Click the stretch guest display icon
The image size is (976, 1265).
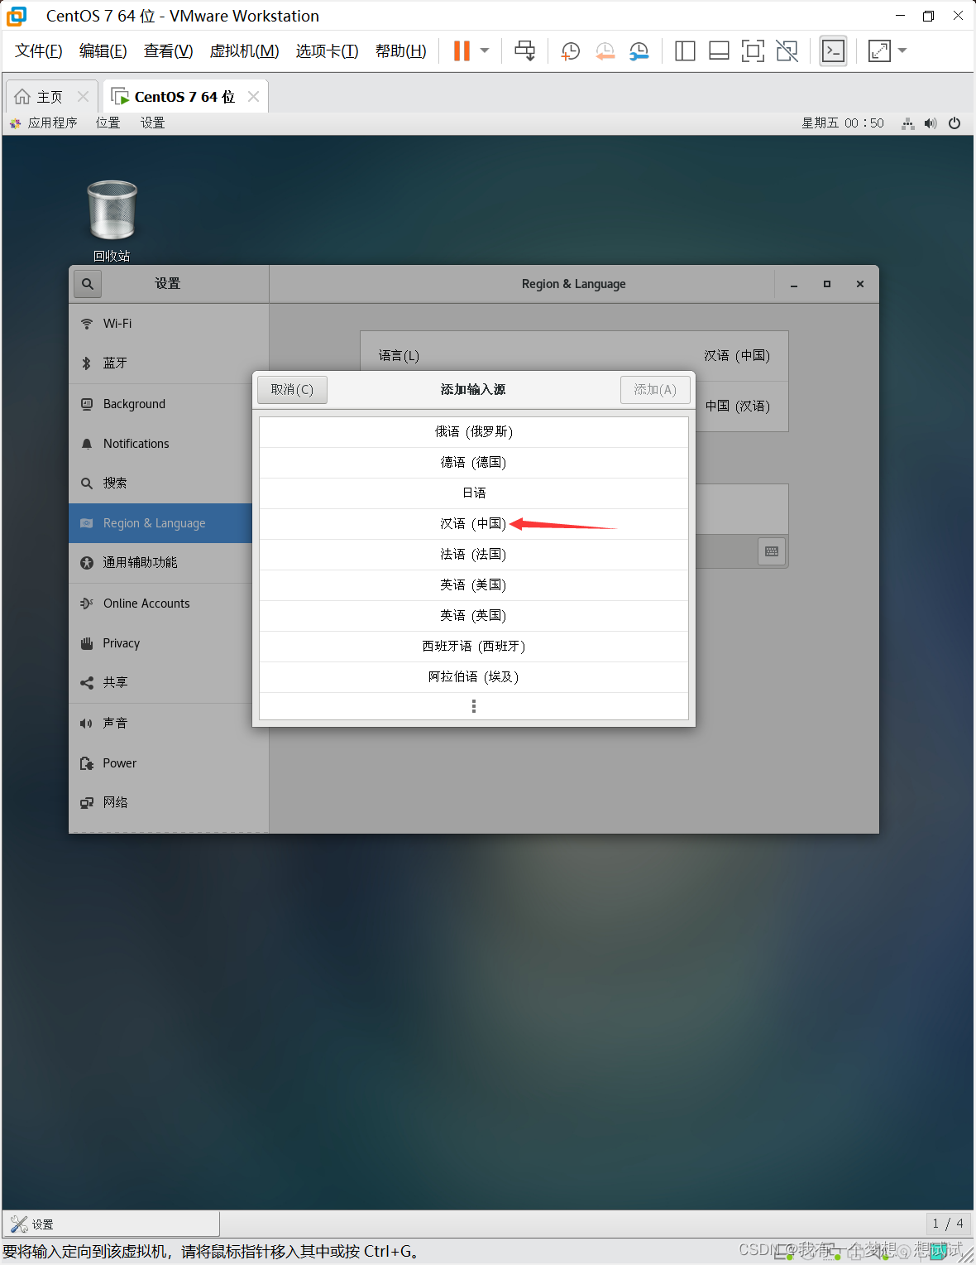click(x=879, y=51)
